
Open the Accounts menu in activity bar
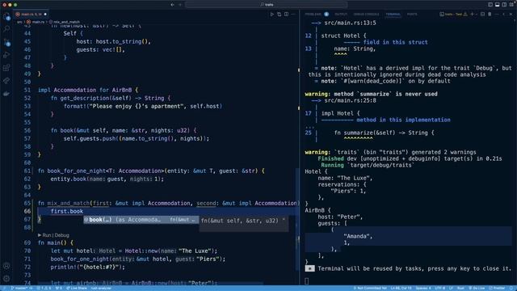click(6, 266)
